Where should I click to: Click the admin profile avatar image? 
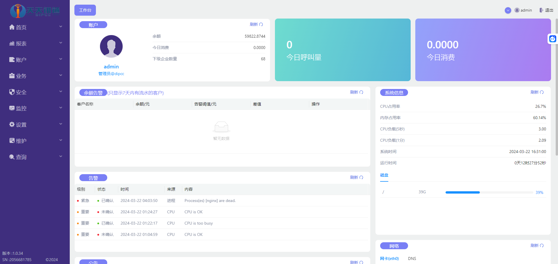click(x=111, y=46)
